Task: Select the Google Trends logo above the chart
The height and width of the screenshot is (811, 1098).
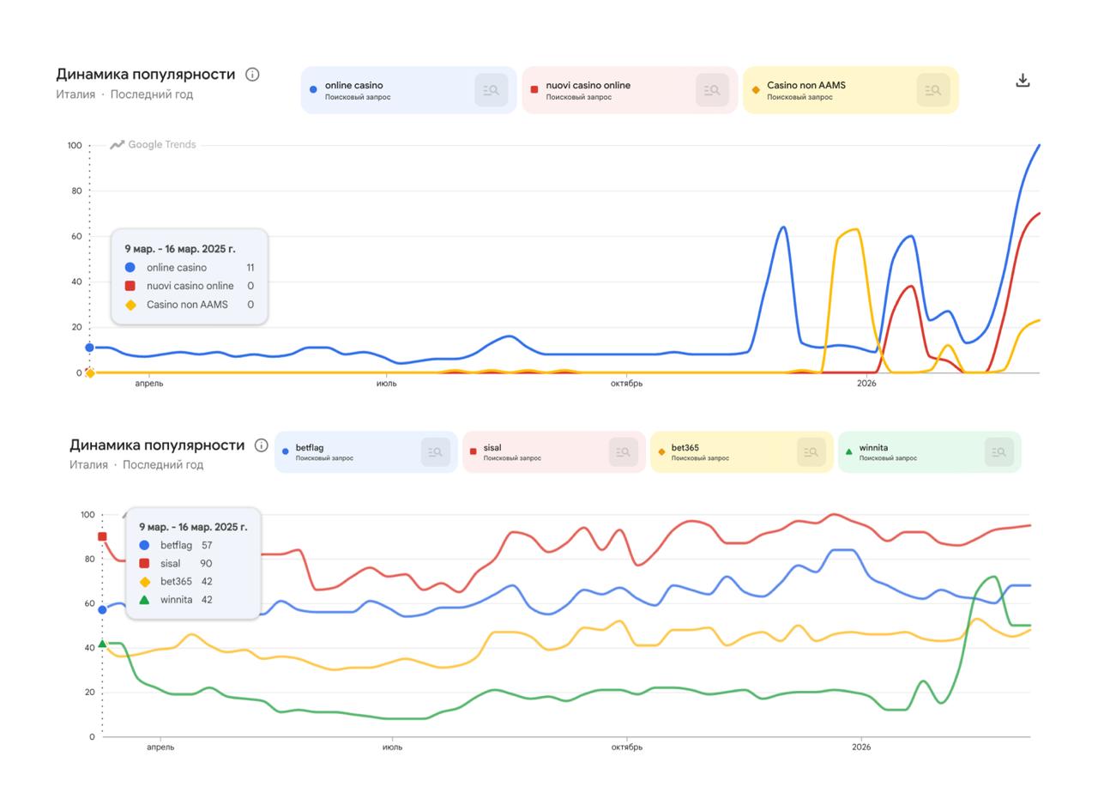Action: click(x=152, y=144)
